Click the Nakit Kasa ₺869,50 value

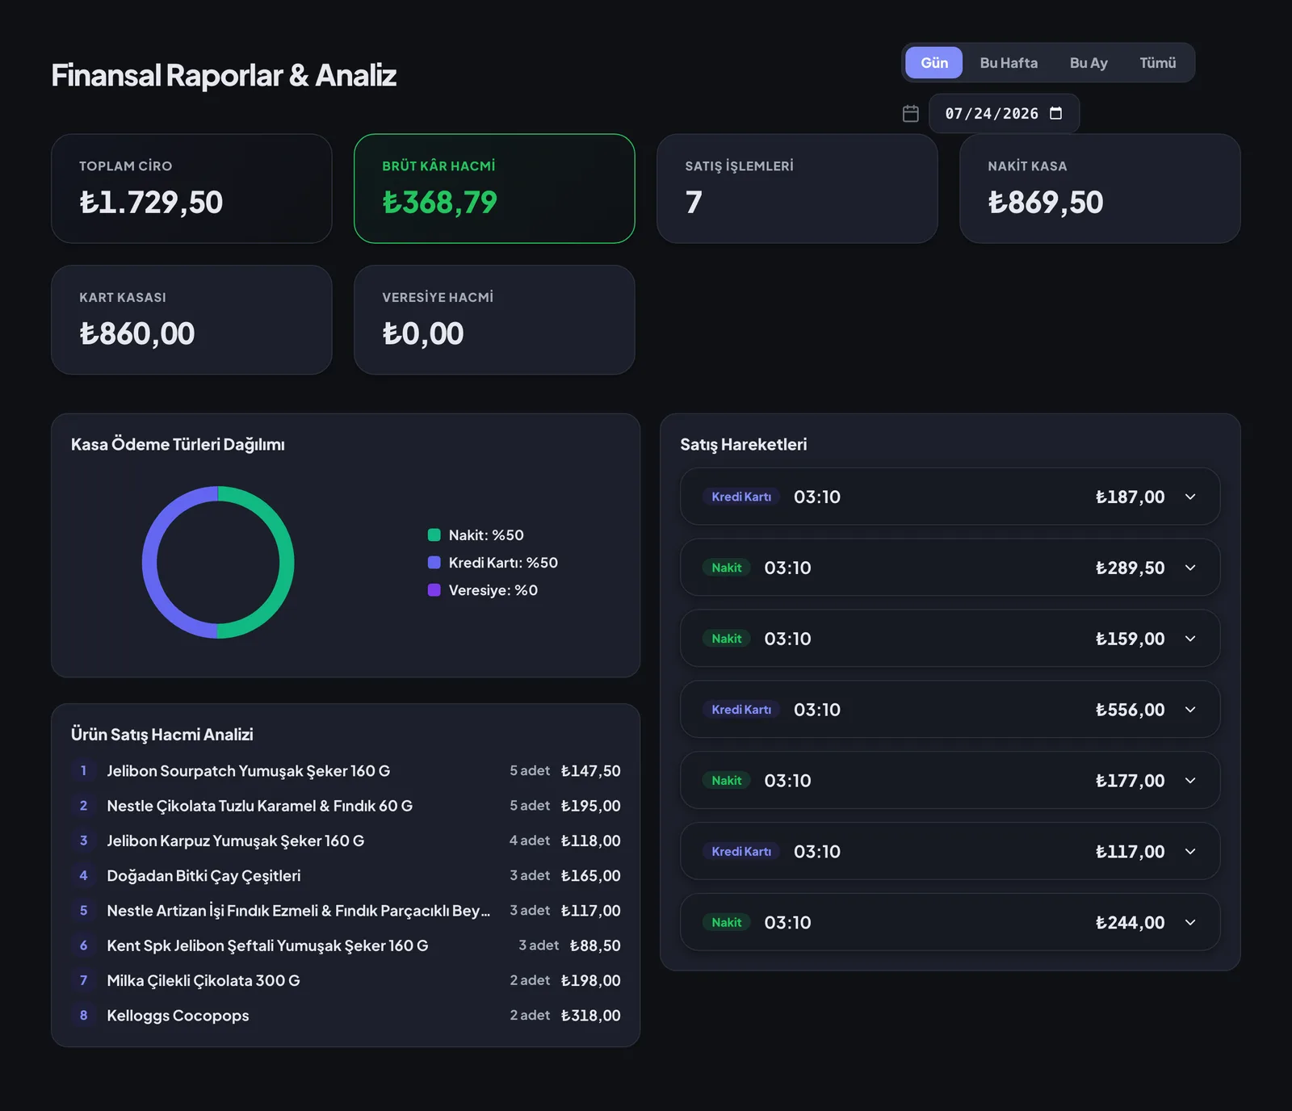pos(1045,202)
